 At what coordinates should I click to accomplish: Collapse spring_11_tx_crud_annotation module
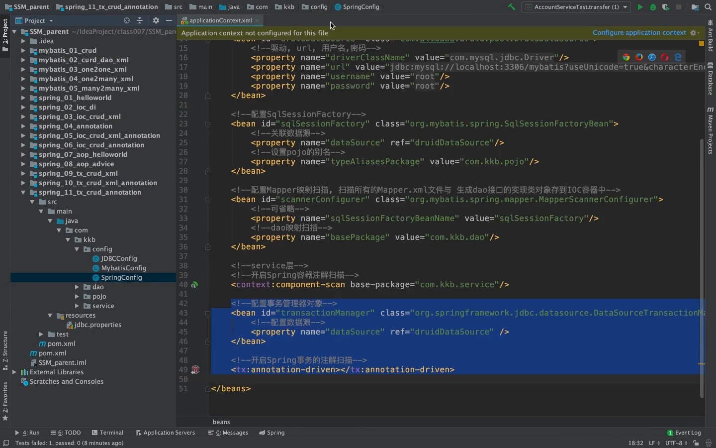pyautogui.click(x=23, y=192)
